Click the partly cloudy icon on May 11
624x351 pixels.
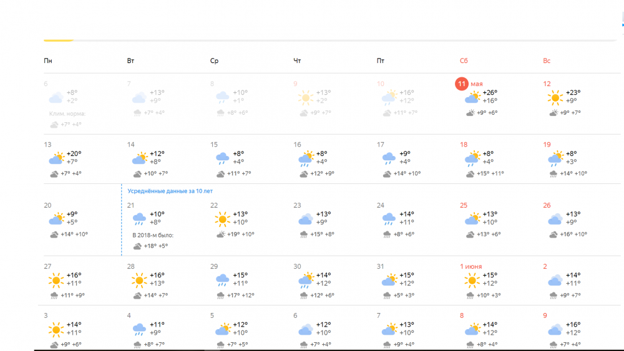point(472,97)
